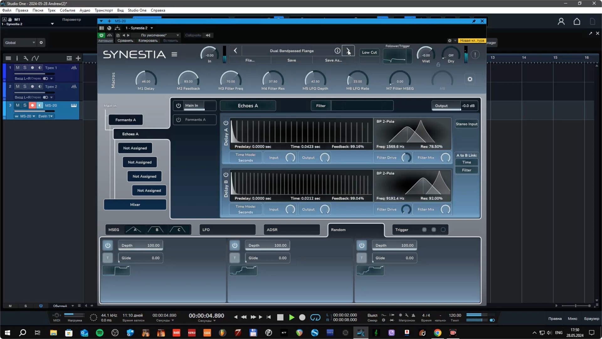Toggle power for Formants A module

178,120
